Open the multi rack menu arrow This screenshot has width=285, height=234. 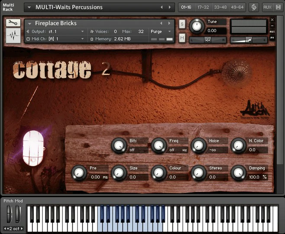click(x=29, y=7)
